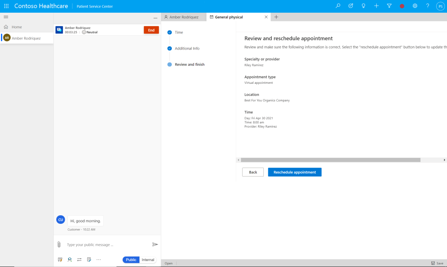Open the red presence status indicator
The image size is (447, 267).
point(402,6)
